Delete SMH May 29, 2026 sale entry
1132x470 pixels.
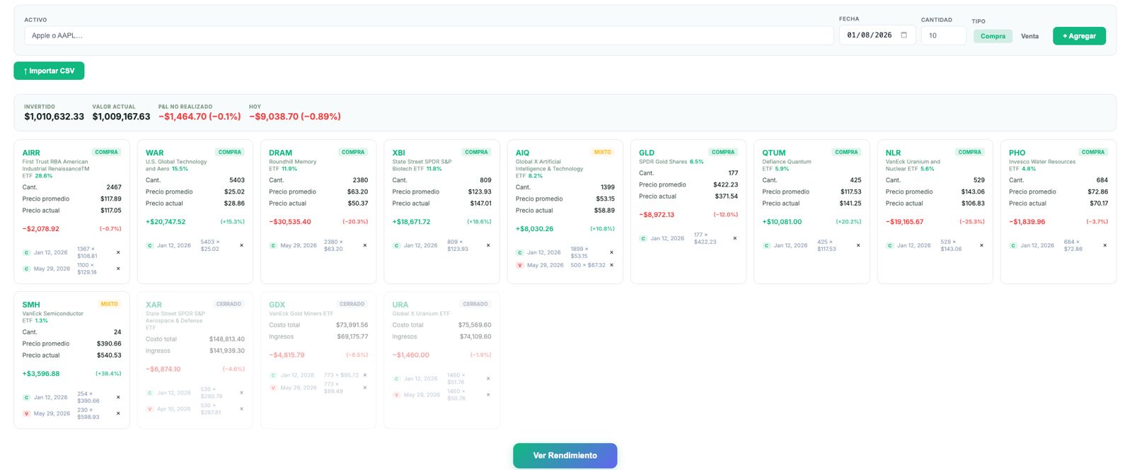(x=118, y=413)
